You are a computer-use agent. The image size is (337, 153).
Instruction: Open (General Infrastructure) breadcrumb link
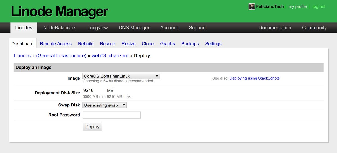[x=61, y=56]
